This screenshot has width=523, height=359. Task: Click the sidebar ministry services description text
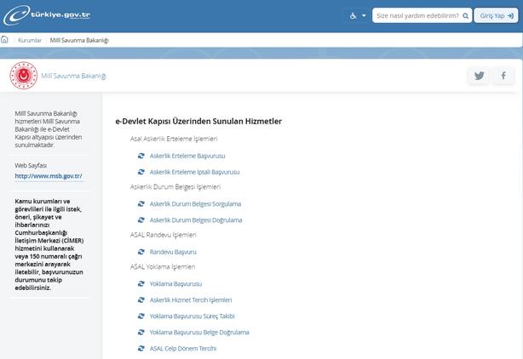(49, 129)
